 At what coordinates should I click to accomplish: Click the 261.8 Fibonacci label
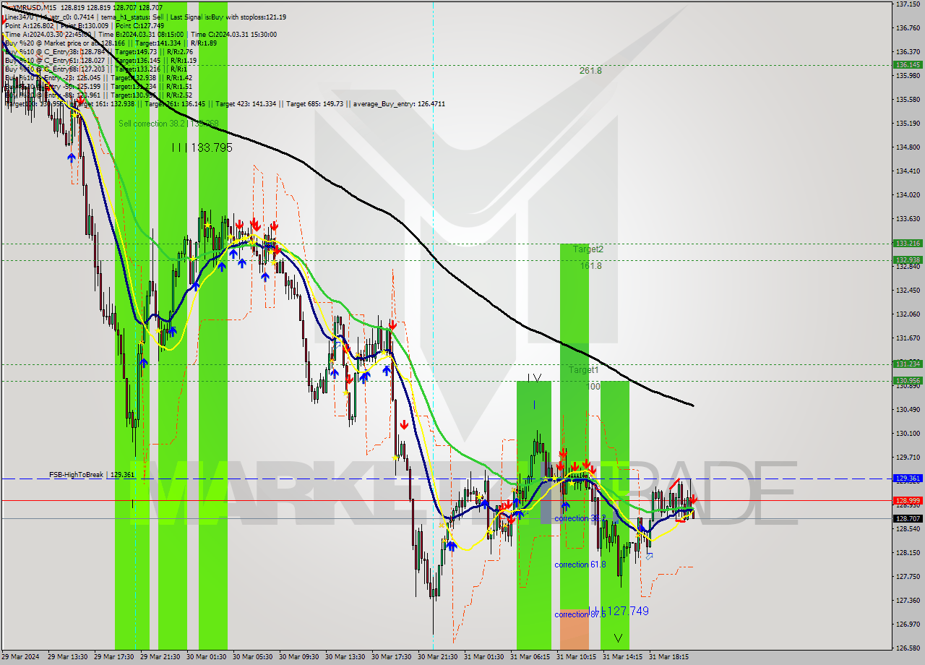pyautogui.click(x=590, y=71)
